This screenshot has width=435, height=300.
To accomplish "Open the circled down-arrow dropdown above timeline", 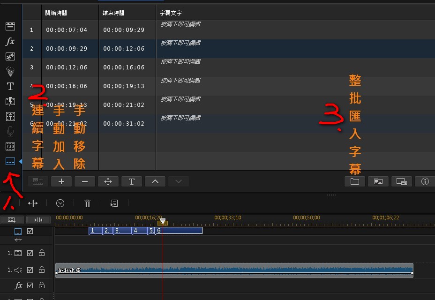I will 60,203.
